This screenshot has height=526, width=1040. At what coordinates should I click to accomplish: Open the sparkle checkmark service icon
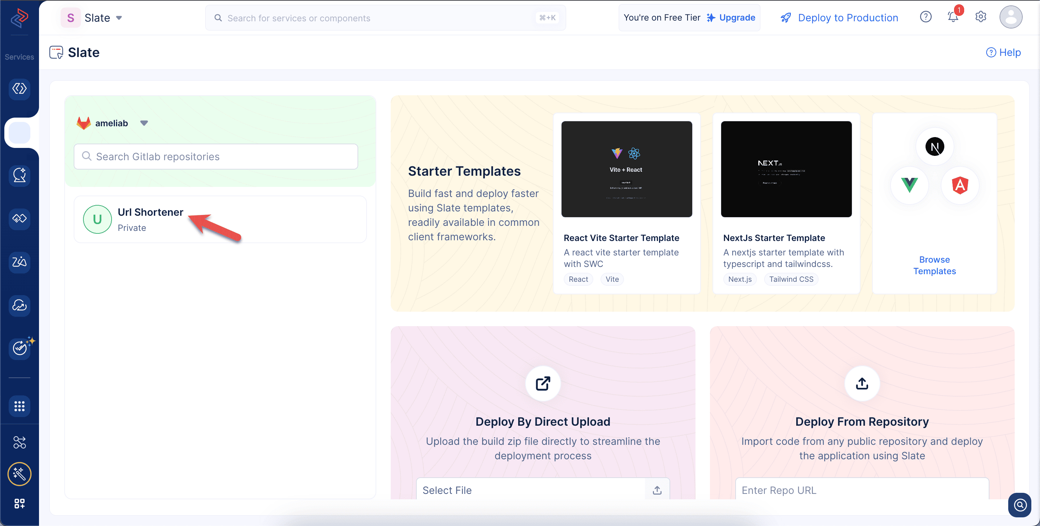[19, 349]
